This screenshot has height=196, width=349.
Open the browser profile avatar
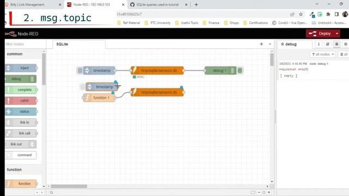[345, 15]
